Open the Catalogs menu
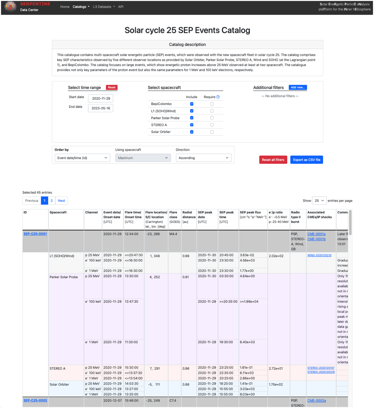The width and height of the screenshot is (374, 408). 81,7
